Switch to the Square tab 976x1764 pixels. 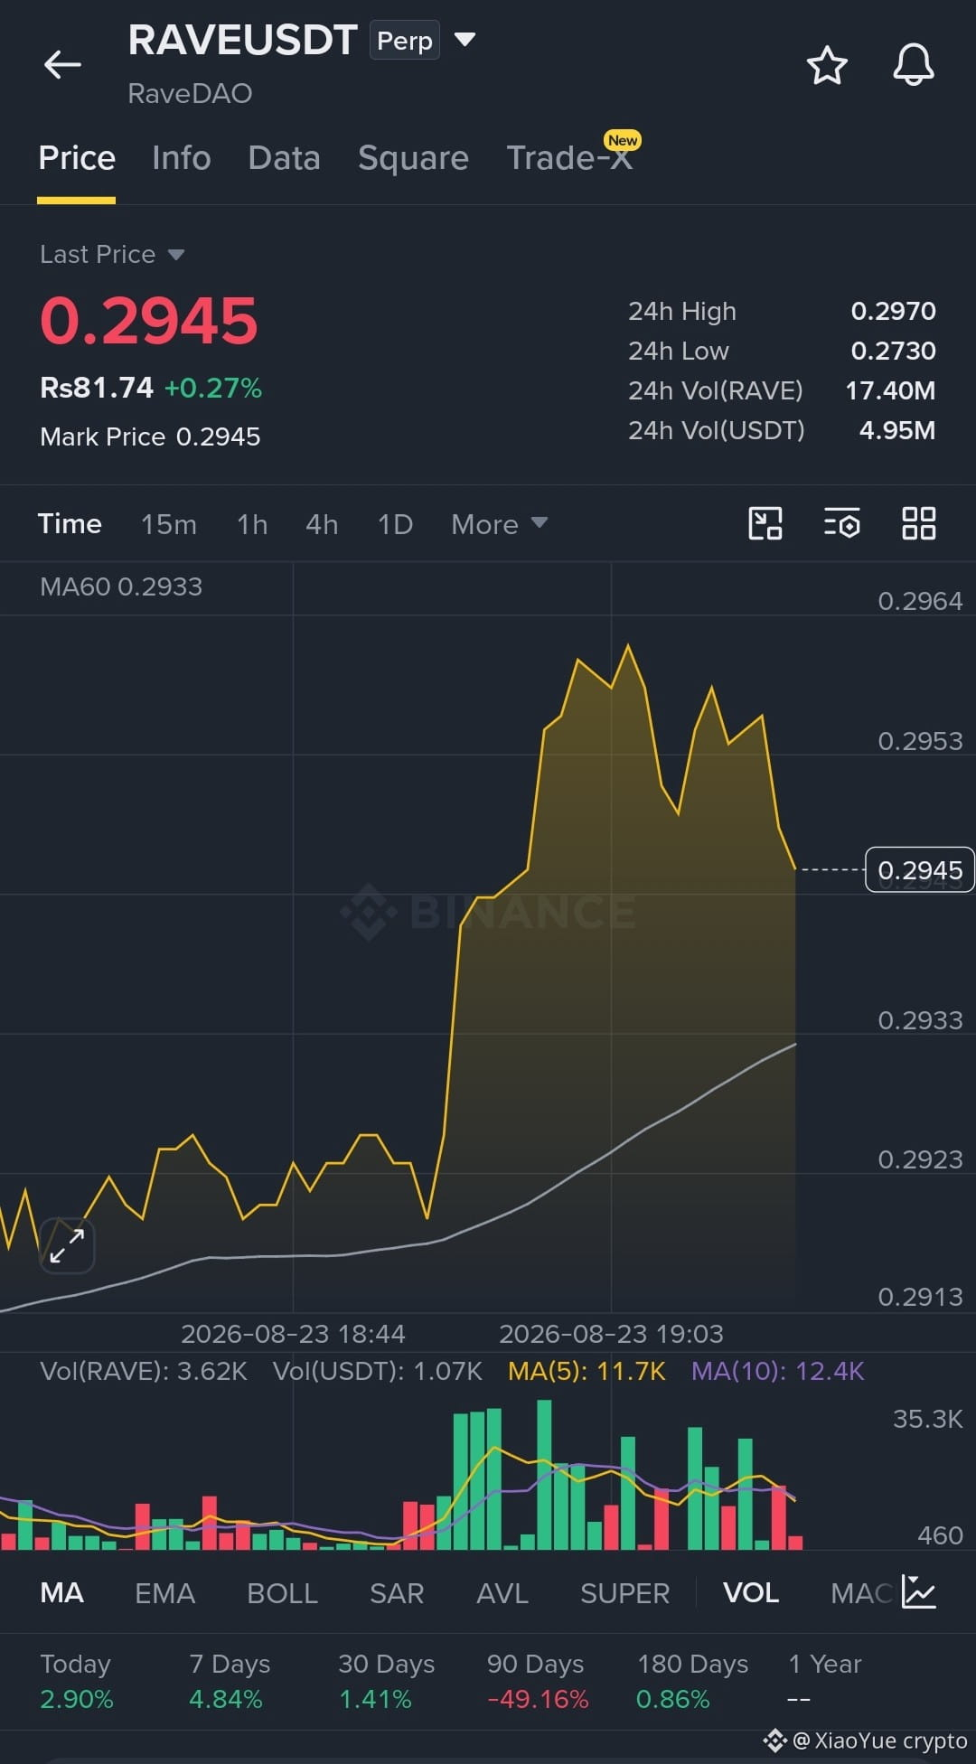pos(413,158)
